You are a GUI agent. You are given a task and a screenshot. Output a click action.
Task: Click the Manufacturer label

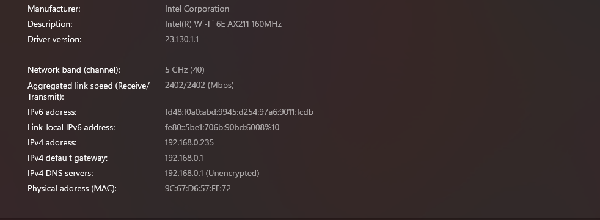(x=54, y=9)
